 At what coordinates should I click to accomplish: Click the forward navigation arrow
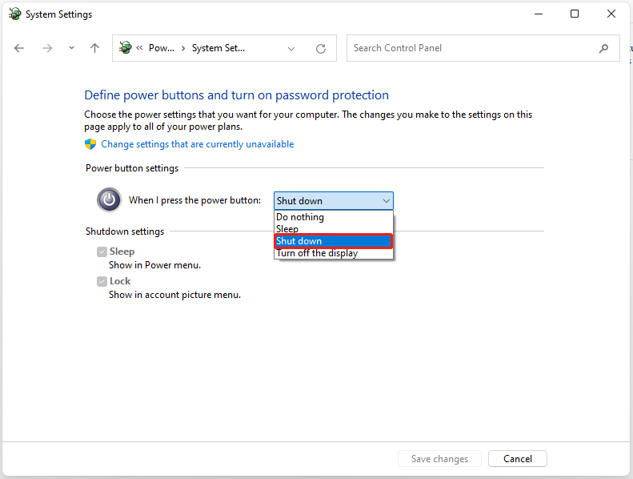point(47,49)
